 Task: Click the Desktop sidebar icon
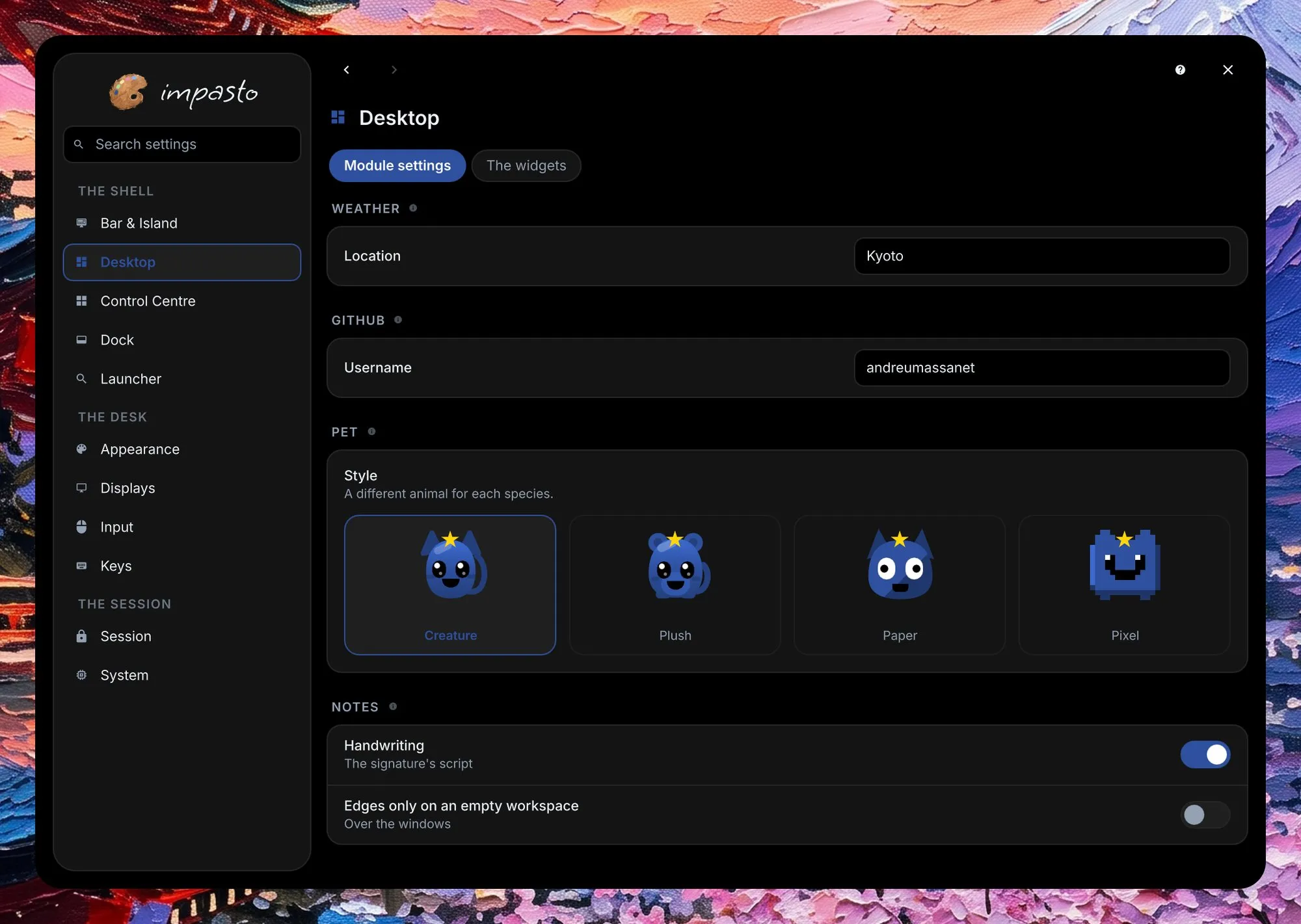pos(81,262)
